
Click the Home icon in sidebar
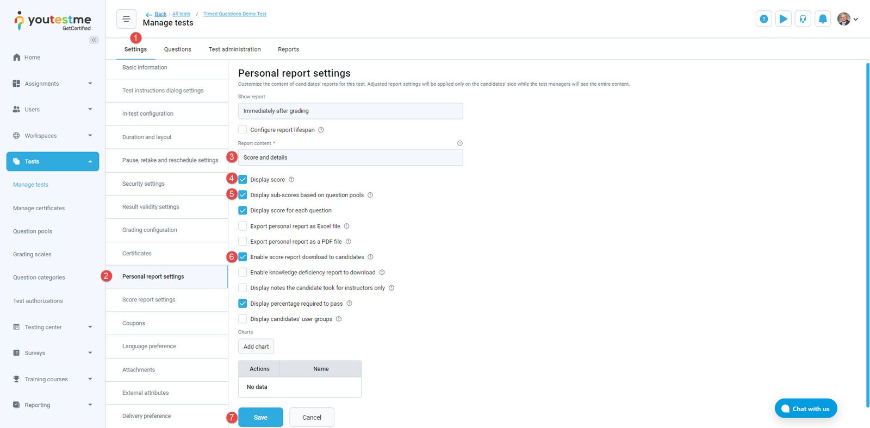click(17, 58)
